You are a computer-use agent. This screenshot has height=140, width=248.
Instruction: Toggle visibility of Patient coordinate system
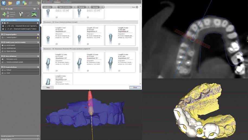(2, 62)
